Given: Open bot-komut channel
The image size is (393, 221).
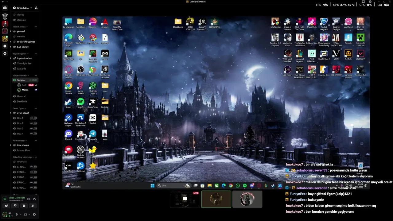Looking at the screenshot, I should click(25, 47).
